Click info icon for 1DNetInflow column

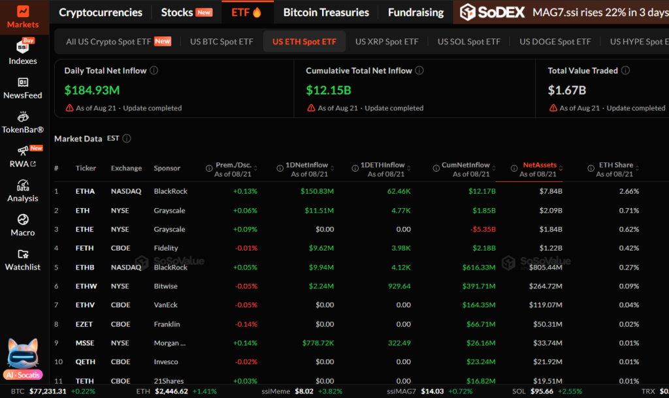pos(280,168)
